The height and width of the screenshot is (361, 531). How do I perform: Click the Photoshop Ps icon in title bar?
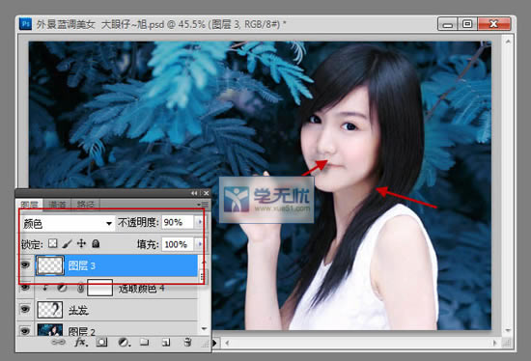pos(25,24)
